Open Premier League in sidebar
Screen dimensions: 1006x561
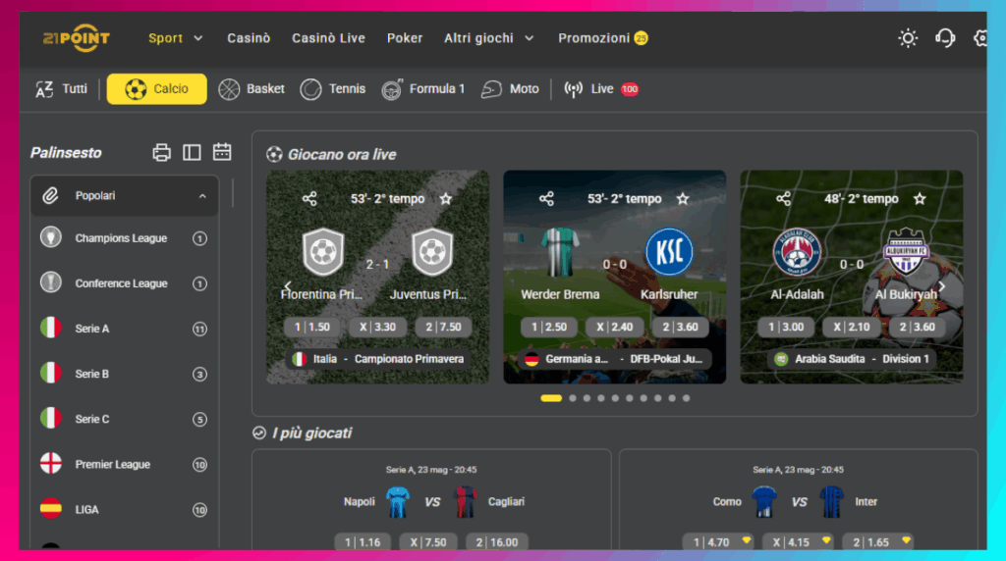(125, 464)
